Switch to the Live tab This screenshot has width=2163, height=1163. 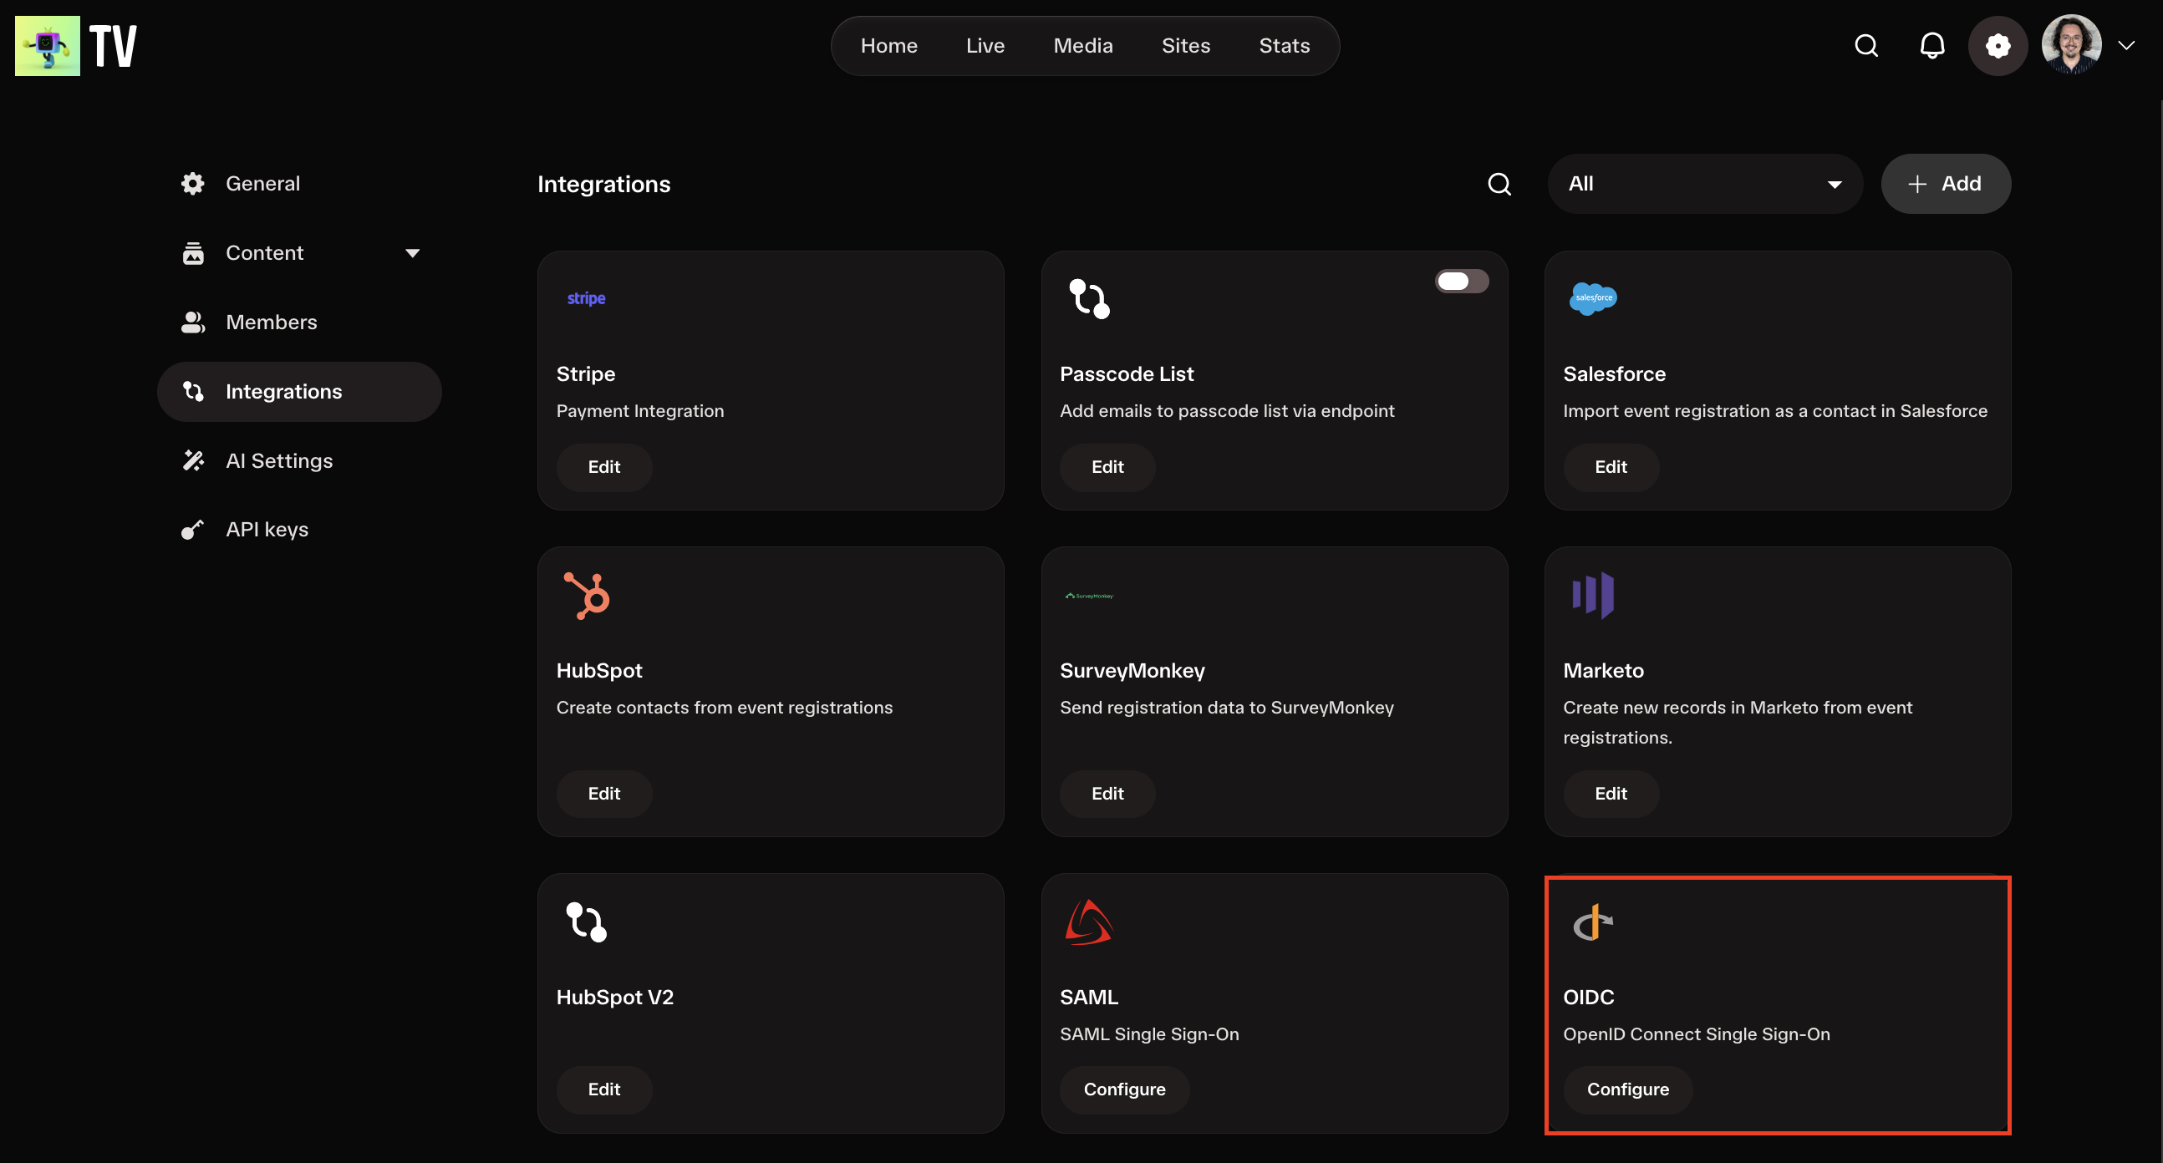(x=985, y=46)
